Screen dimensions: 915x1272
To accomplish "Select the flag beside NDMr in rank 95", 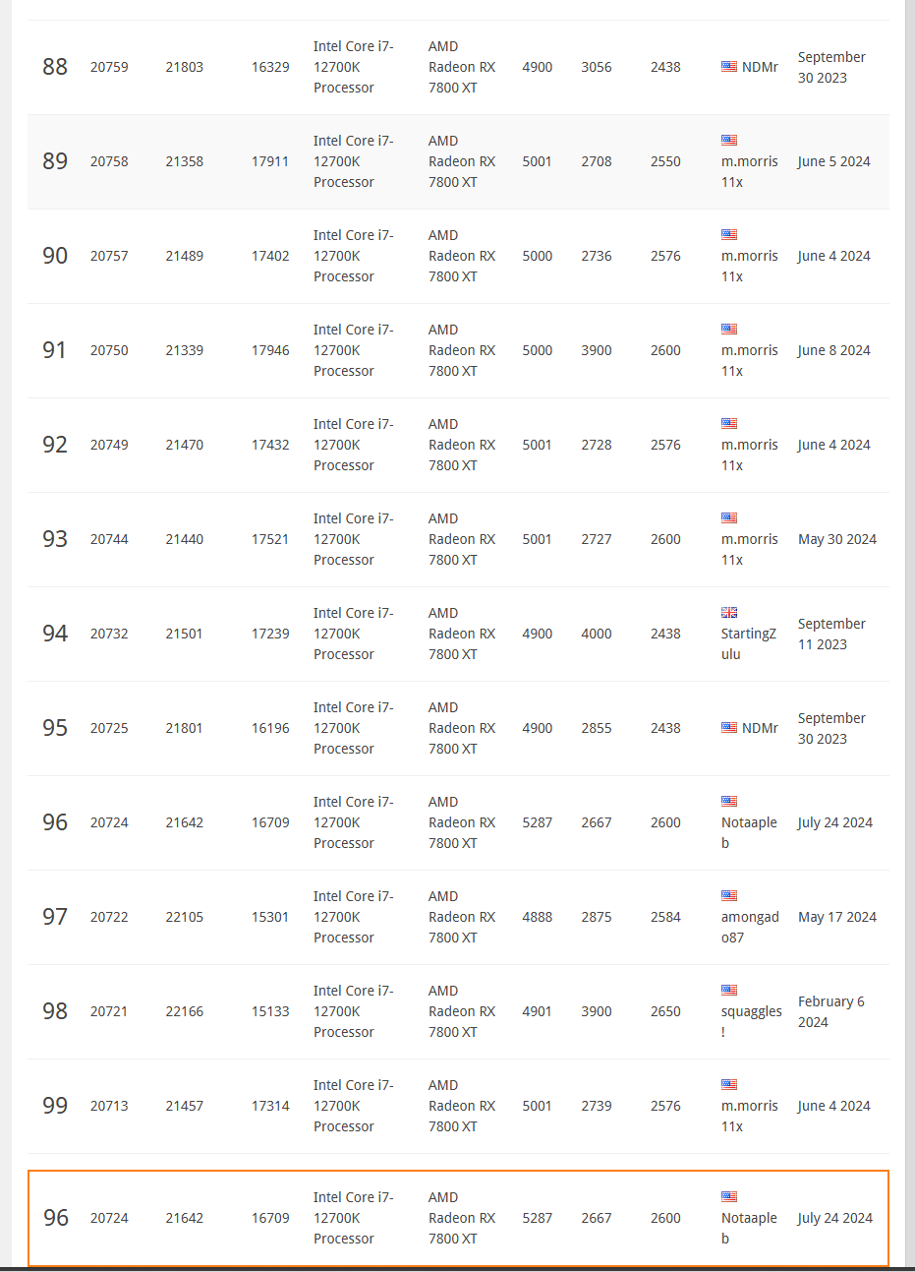I will pyautogui.click(x=729, y=728).
